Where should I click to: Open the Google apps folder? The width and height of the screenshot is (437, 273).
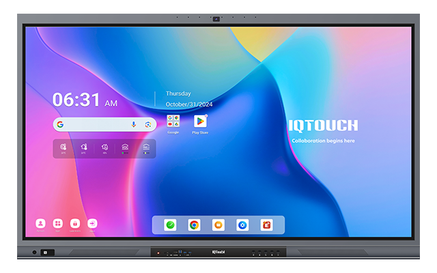tap(173, 121)
